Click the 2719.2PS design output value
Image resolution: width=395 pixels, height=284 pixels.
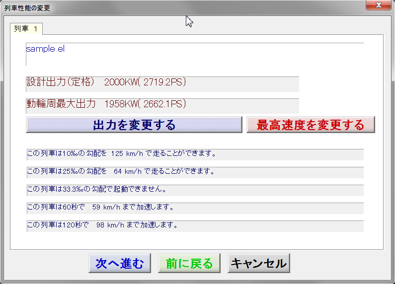pyautogui.click(x=164, y=82)
